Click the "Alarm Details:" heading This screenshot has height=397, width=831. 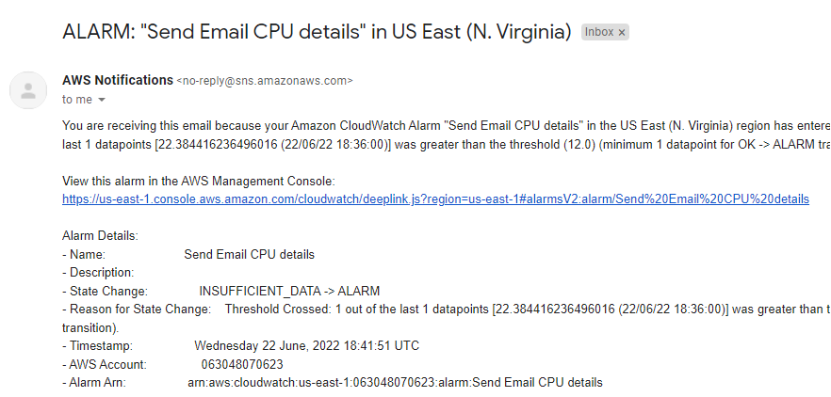click(x=100, y=236)
